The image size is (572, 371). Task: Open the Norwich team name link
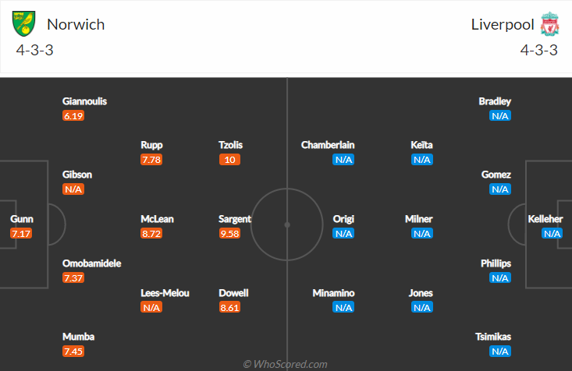pyautogui.click(x=76, y=24)
